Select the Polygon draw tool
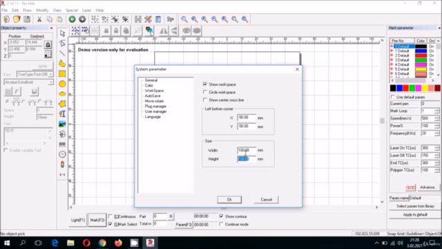The image size is (442, 249). point(62,104)
